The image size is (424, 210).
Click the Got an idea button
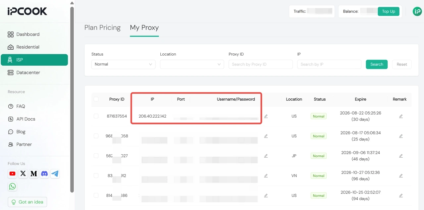[27, 202]
